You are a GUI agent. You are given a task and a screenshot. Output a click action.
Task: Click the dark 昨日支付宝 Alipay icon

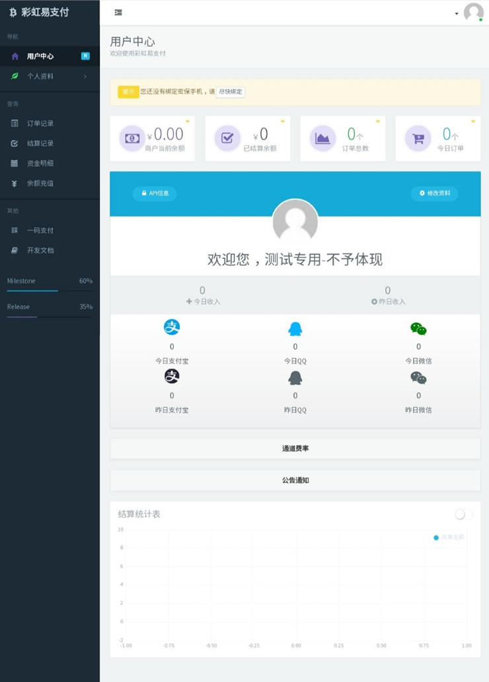pos(172,376)
